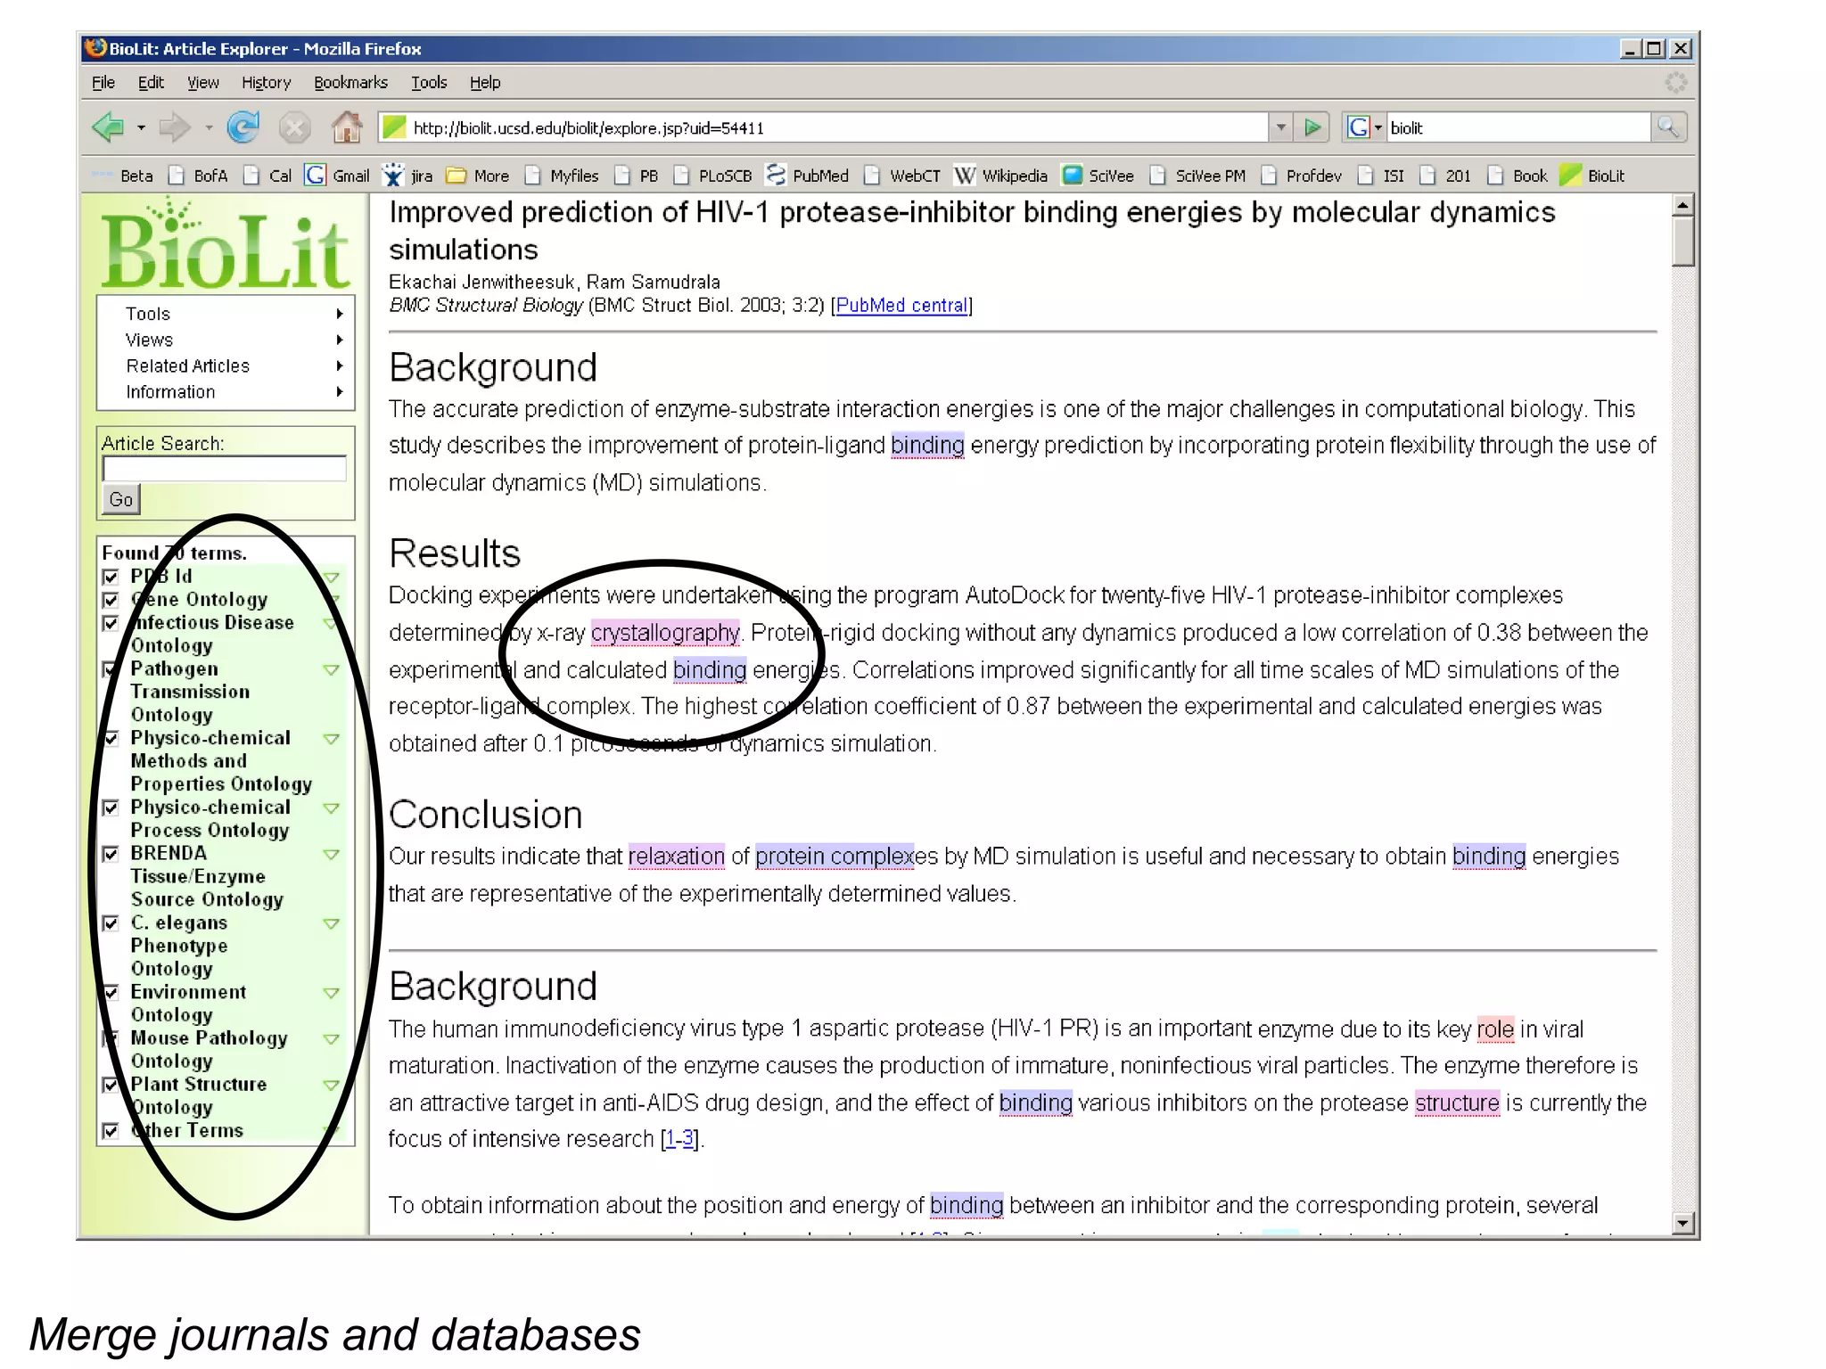Go back with the green Back arrow

point(109,127)
